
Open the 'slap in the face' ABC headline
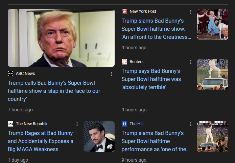54,91
